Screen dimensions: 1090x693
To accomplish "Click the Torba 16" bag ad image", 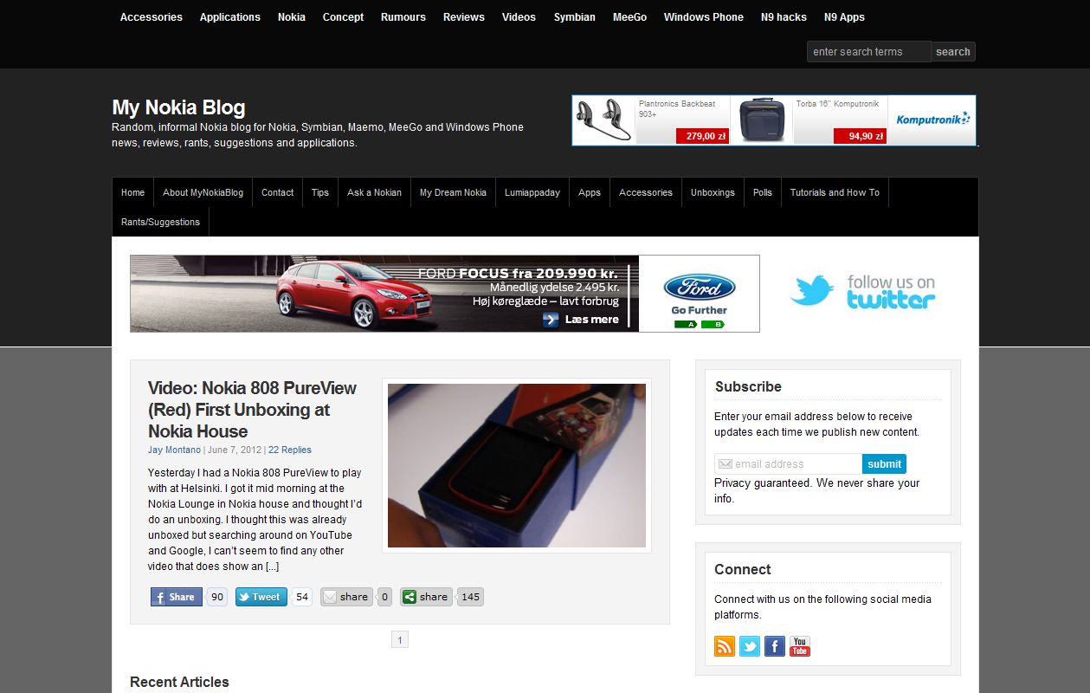I will (762, 120).
